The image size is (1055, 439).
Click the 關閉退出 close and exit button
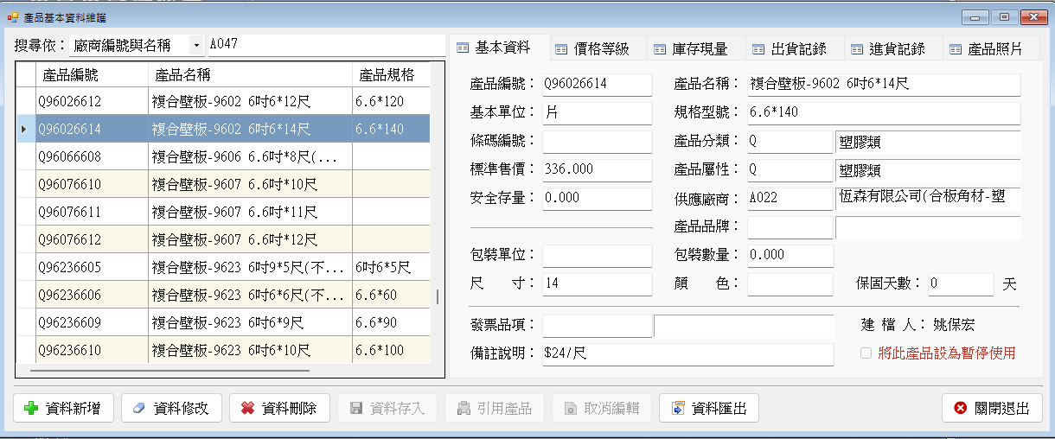pos(992,408)
